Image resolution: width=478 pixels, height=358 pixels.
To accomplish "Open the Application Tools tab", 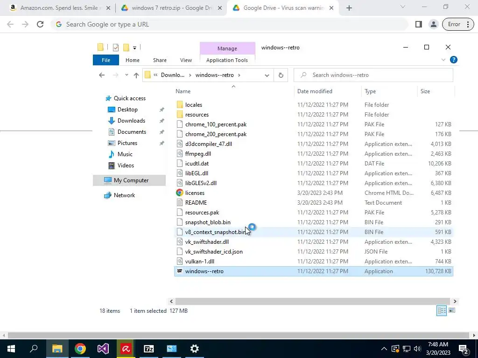I will [x=227, y=60].
